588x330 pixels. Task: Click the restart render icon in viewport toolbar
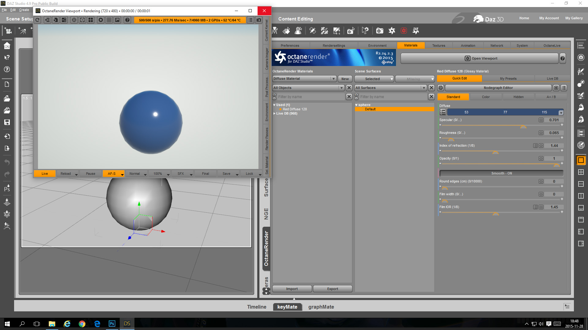click(37, 20)
